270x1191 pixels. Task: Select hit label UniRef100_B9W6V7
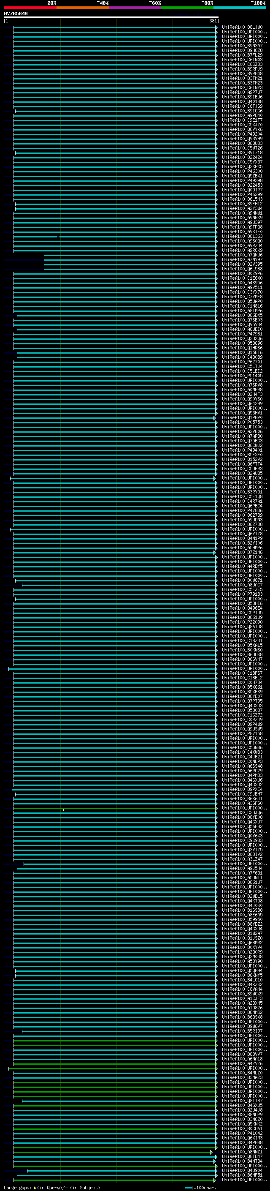pos(242,1026)
